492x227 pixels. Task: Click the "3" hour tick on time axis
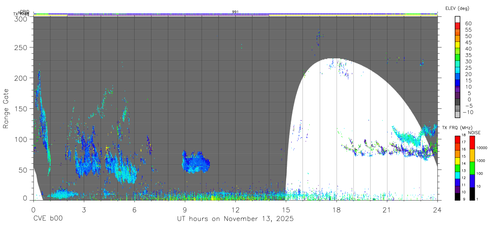[84, 209]
